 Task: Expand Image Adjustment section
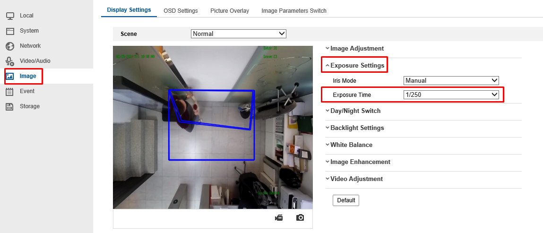(354, 49)
